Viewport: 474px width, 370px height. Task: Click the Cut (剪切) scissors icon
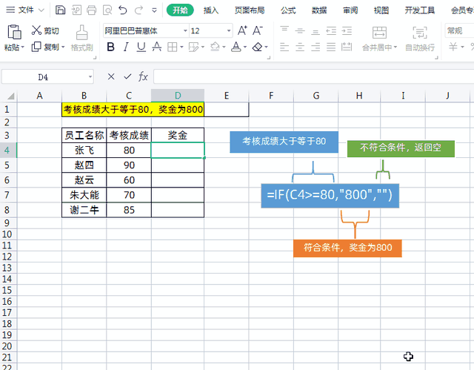[x=36, y=30]
